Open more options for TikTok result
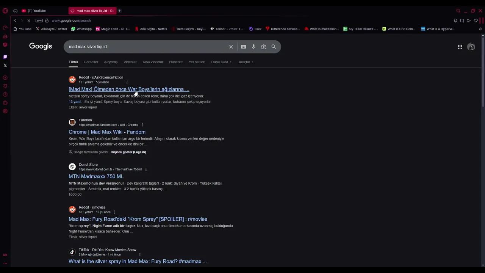The height and width of the screenshot is (273, 485). (140, 254)
